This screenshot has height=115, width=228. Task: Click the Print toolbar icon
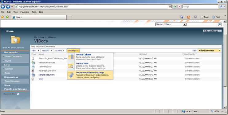[195, 17]
